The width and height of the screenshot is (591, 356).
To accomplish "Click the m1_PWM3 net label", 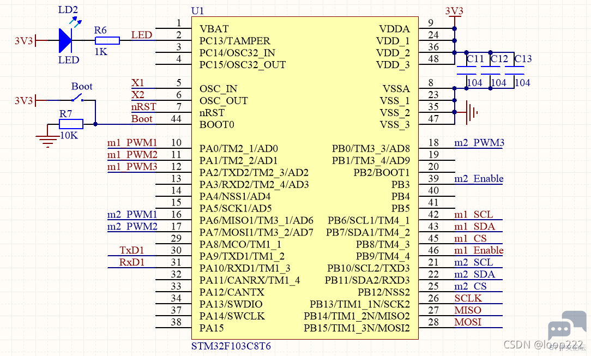I will tap(132, 166).
